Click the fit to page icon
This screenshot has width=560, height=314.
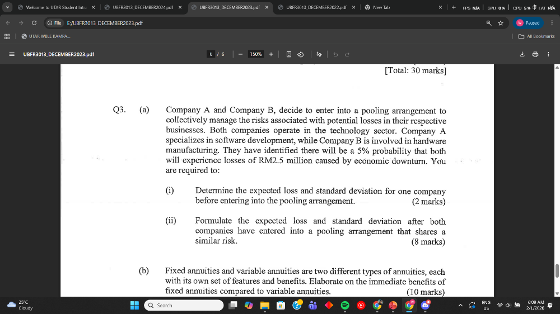(x=288, y=54)
